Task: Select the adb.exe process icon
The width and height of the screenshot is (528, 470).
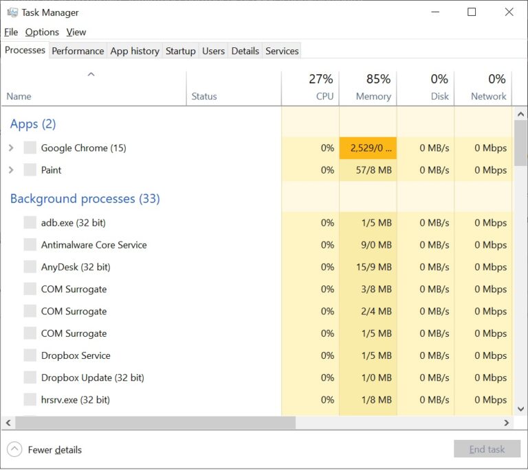Action: point(30,223)
